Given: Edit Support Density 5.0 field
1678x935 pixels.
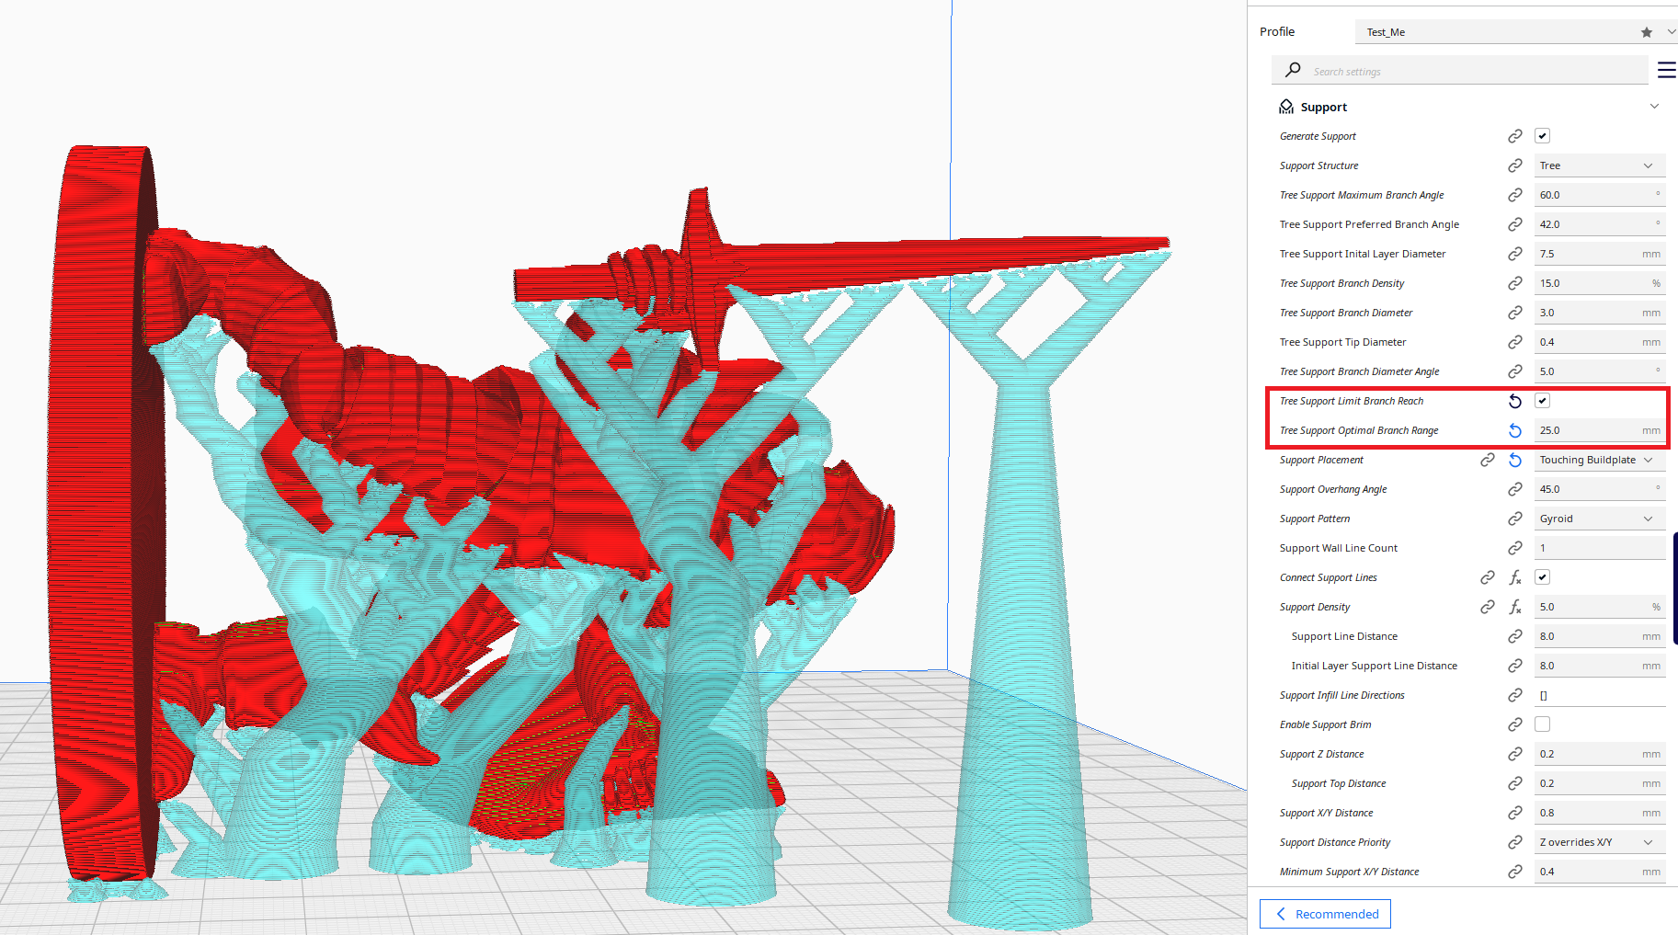Looking at the screenshot, I should pos(1600,607).
